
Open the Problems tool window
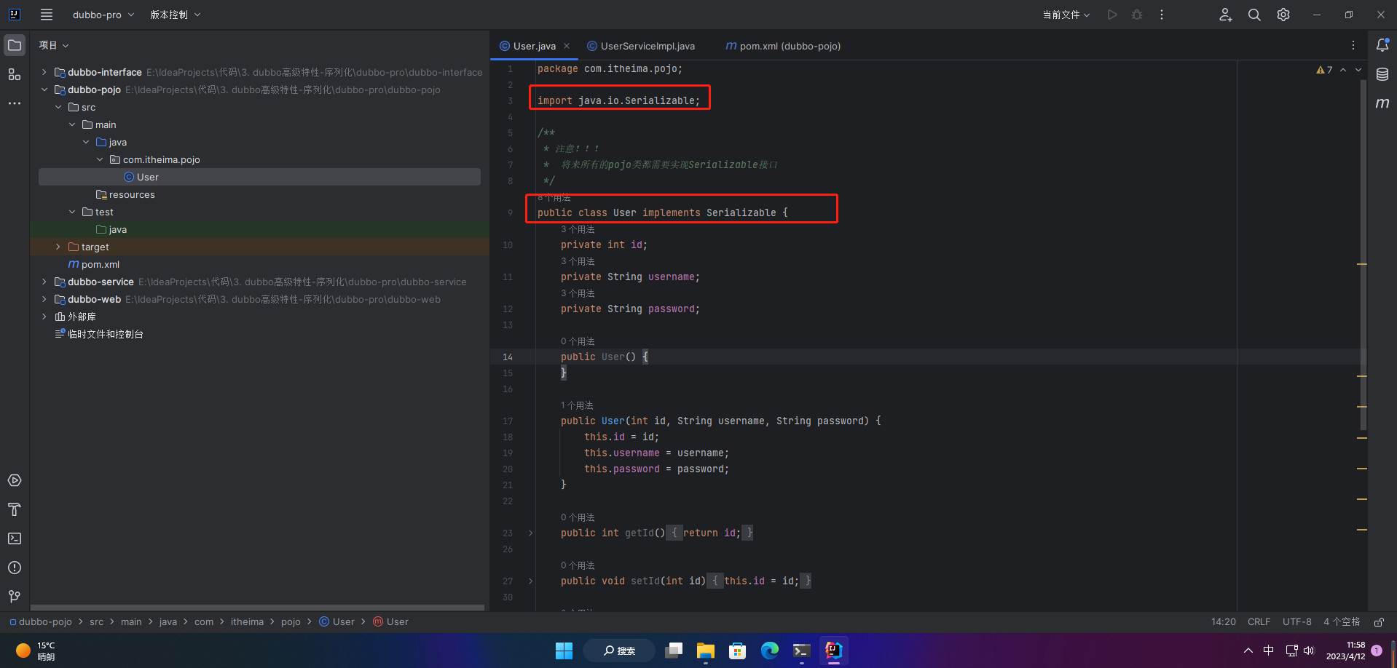pos(15,568)
